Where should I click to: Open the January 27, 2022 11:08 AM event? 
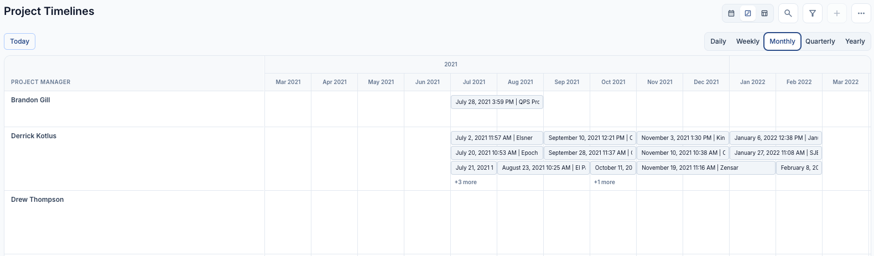[x=776, y=153]
